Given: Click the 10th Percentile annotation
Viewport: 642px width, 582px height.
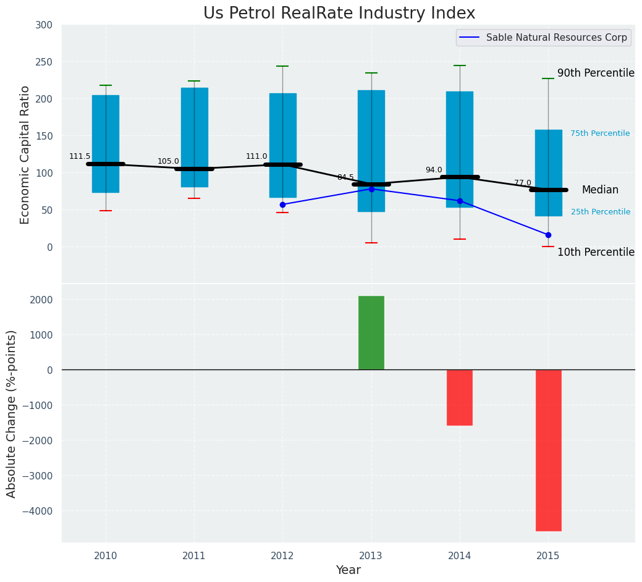Looking at the screenshot, I should (x=596, y=252).
